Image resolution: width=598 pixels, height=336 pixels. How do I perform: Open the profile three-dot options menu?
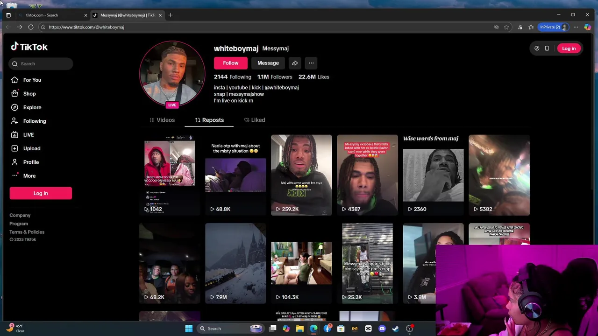click(311, 63)
